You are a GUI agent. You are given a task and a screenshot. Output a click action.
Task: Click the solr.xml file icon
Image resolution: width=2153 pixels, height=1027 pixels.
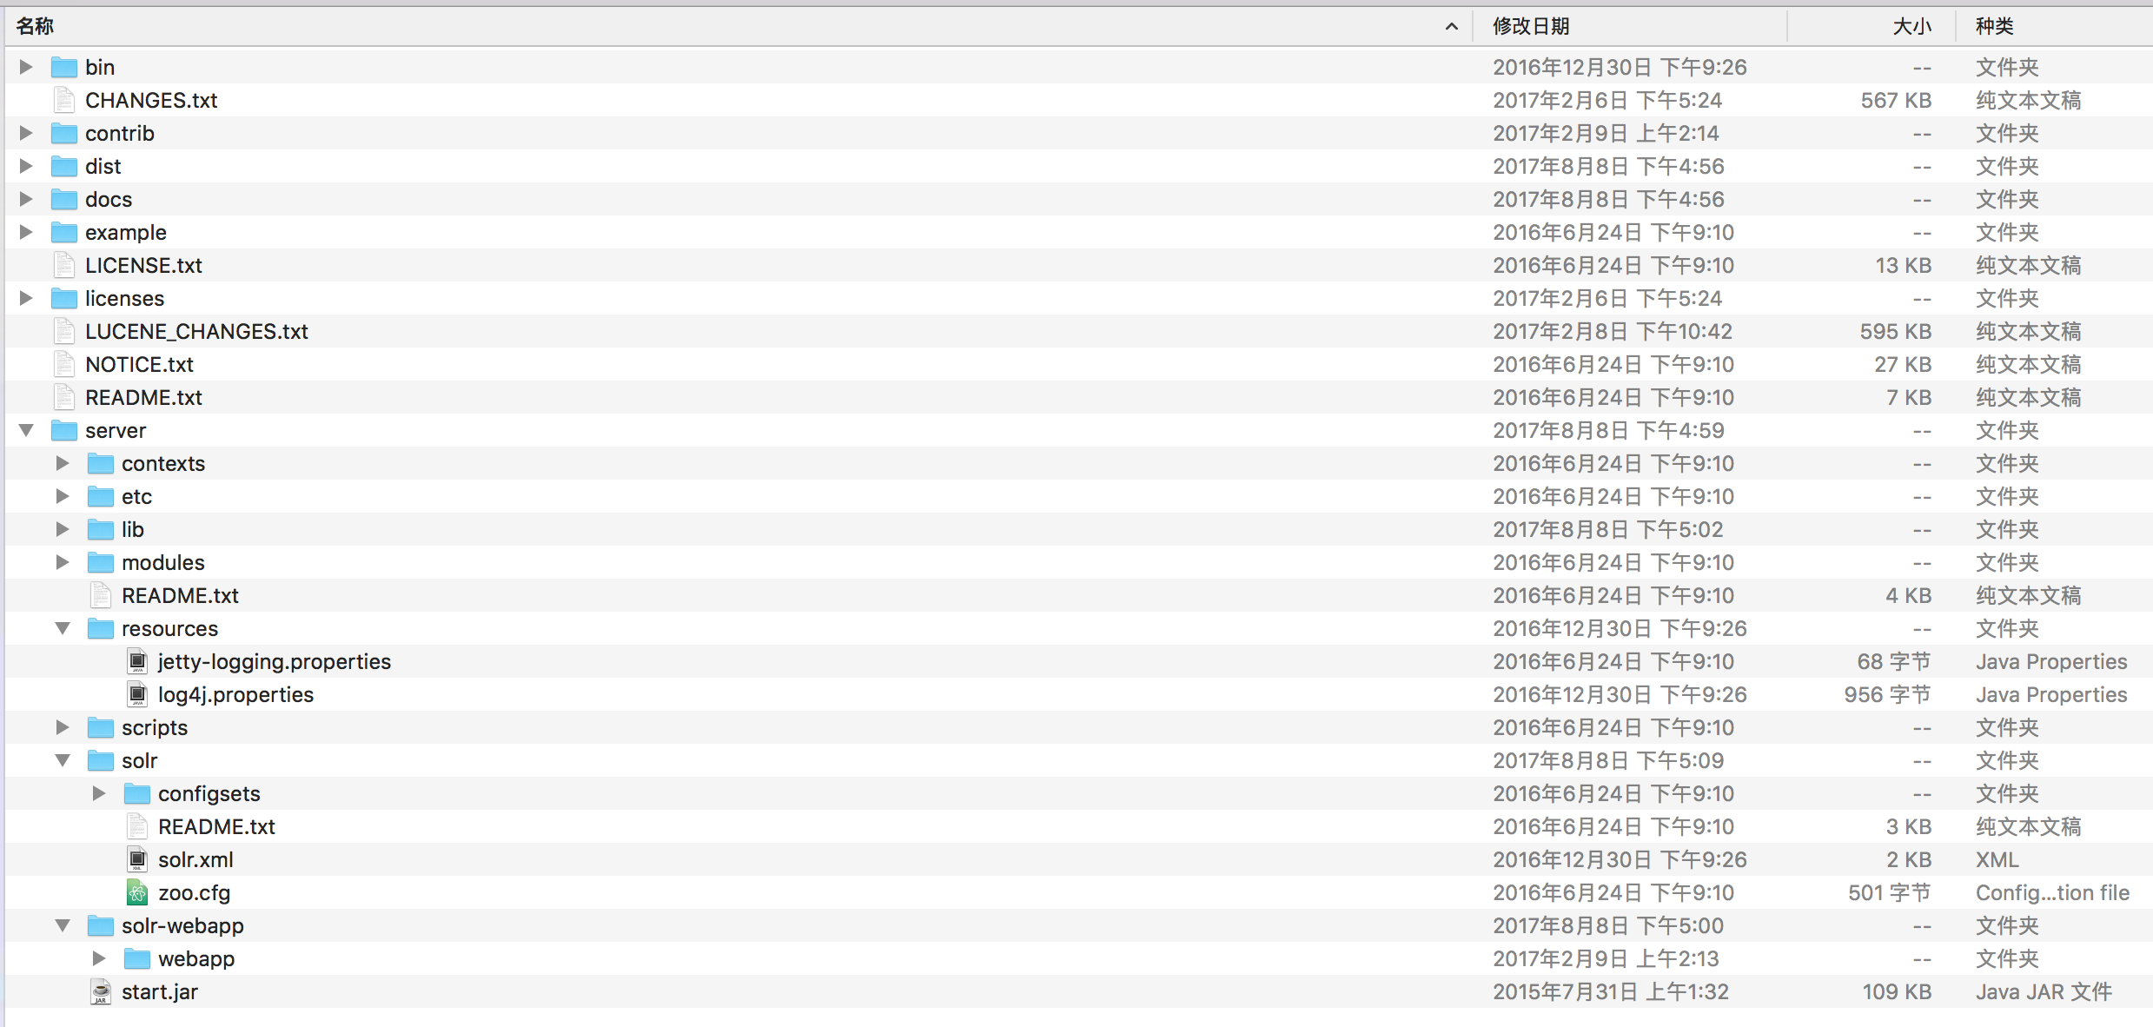click(x=137, y=859)
